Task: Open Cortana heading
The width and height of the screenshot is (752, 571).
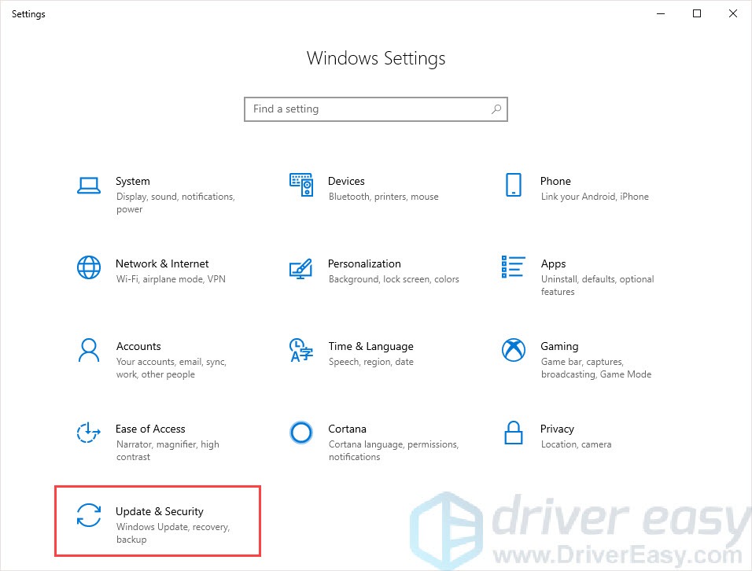Action: [347, 429]
